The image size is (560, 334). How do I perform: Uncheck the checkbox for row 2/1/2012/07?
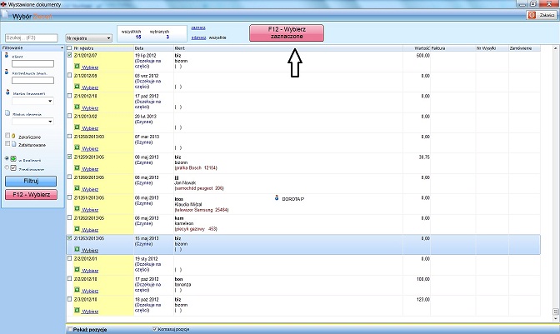click(70, 55)
